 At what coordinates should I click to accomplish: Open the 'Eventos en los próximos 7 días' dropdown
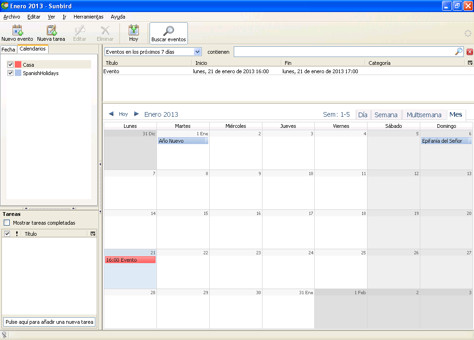198,52
